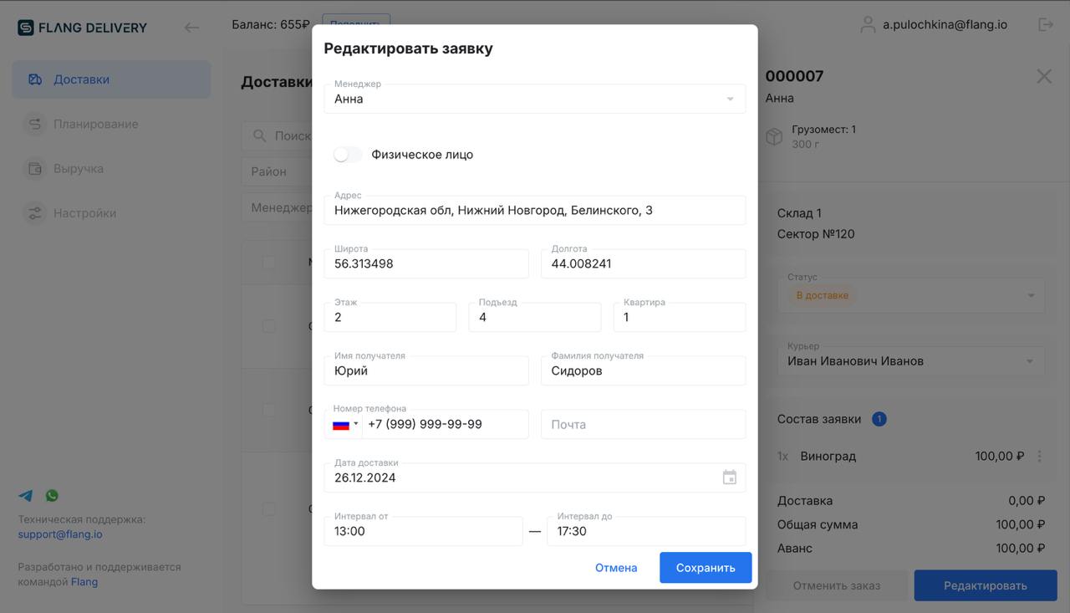
Task: Toggle the Физическое лицо switch
Action: pos(347,155)
